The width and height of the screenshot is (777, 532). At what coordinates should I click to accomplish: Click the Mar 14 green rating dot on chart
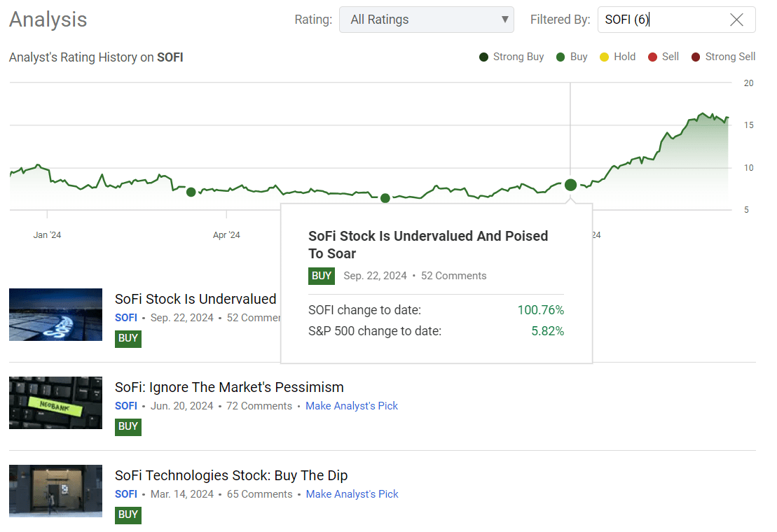pos(191,192)
